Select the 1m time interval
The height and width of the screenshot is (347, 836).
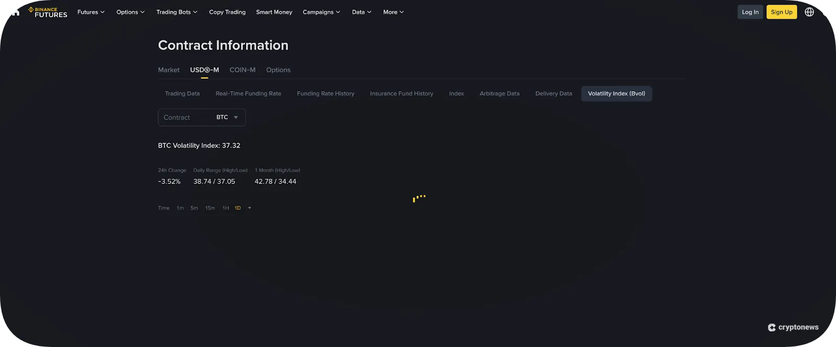tap(180, 208)
